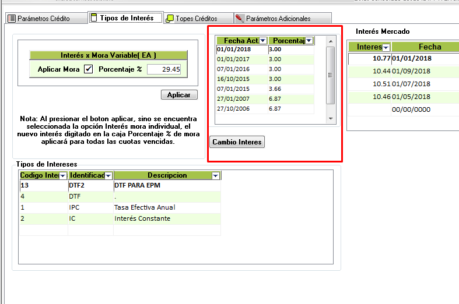Click the Parámetros Crédito list icon
Screen dimensions: 459x304
pyautogui.click(x=11, y=19)
